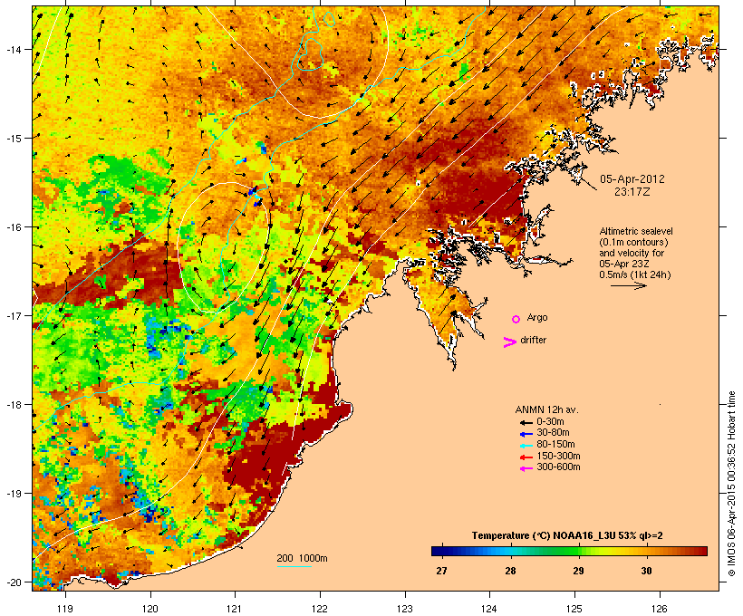Click the Temperature NOAA16_L3U colorbar title
This screenshot has width=743, height=616.
click(567, 536)
